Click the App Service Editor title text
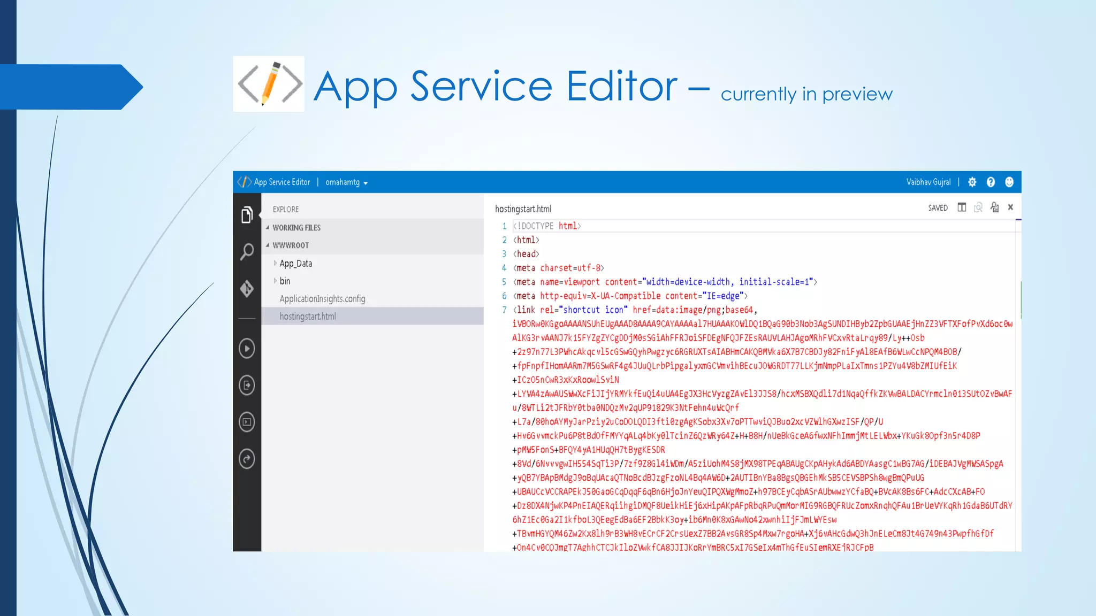The height and width of the screenshot is (616, 1096). click(282, 182)
